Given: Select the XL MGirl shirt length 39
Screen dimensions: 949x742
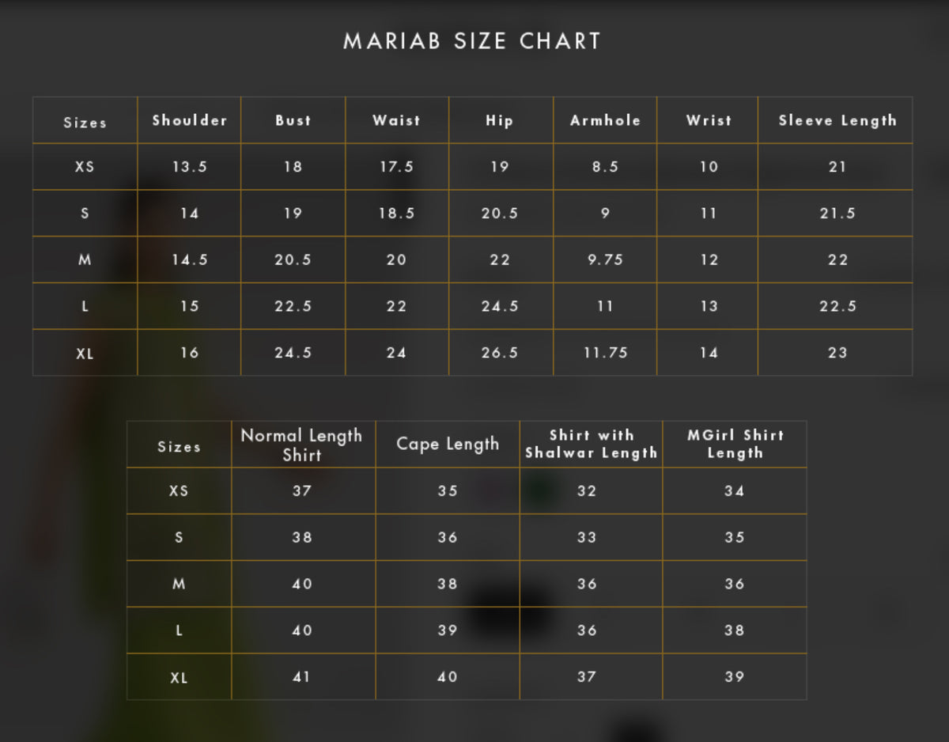Looking at the screenshot, I should [x=735, y=677].
